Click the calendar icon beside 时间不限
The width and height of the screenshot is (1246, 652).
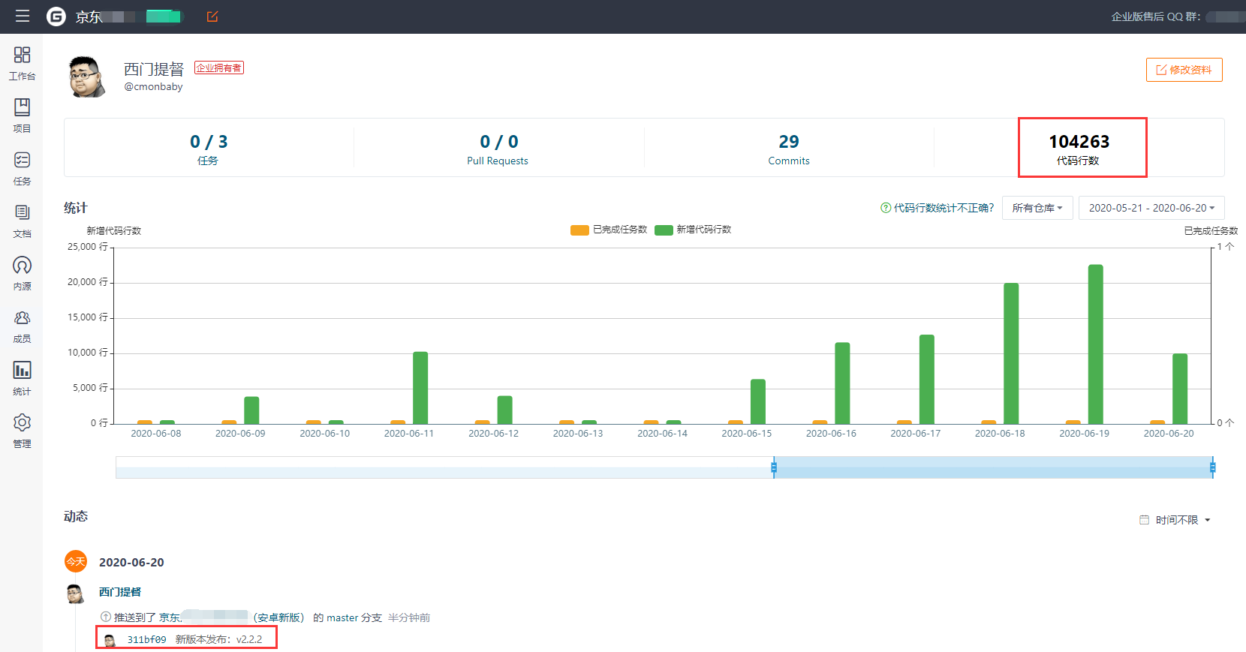click(x=1144, y=520)
